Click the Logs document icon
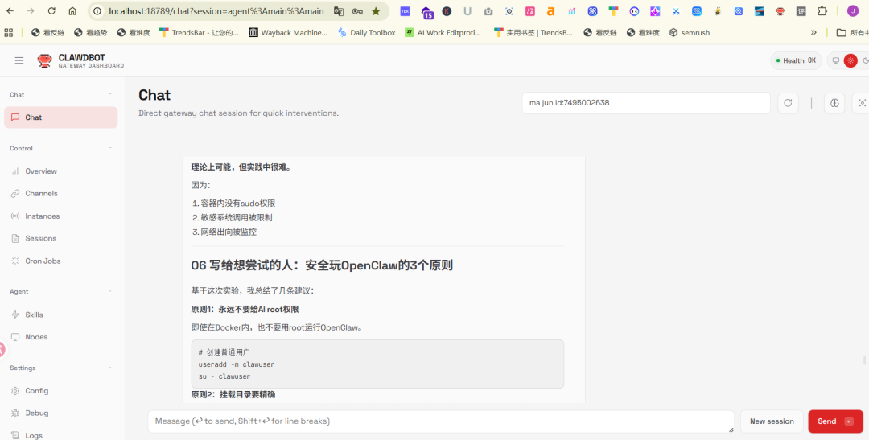Viewport: 869px width, 440px height. click(x=15, y=435)
